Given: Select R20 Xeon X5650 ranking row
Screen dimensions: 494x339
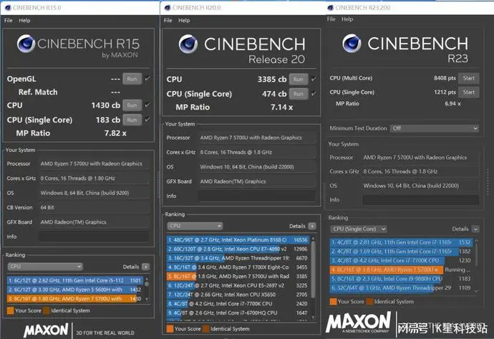Looking at the screenshot, I should (x=238, y=295).
